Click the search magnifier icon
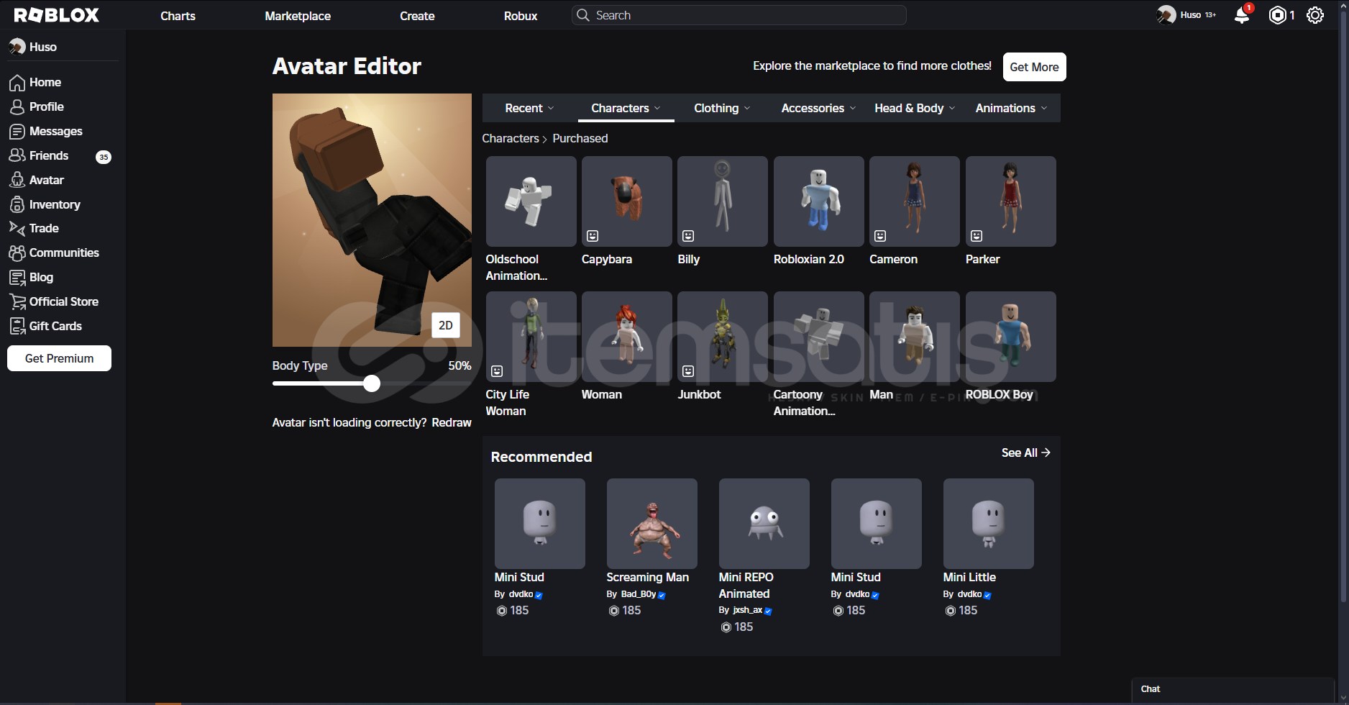The image size is (1349, 705). (x=583, y=15)
